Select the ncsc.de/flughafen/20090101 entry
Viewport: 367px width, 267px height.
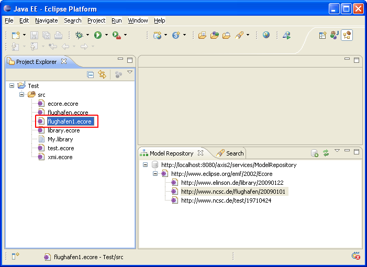coord(233,192)
